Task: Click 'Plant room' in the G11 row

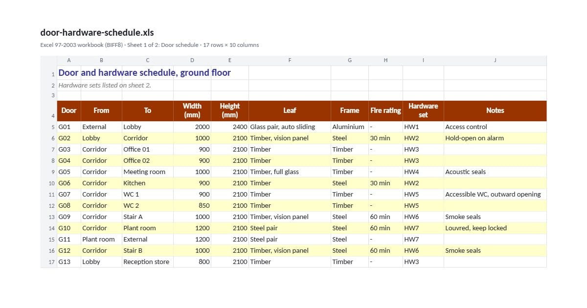Action: 102,240
